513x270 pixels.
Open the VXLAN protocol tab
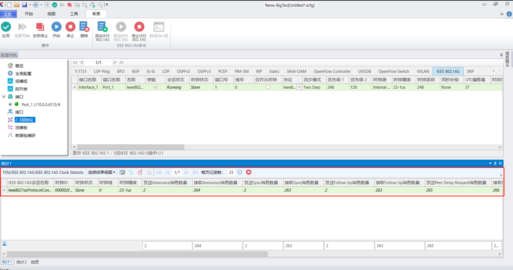pyautogui.click(x=423, y=71)
